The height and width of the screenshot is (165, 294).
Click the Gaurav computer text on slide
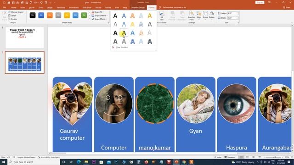[x=72, y=134]
